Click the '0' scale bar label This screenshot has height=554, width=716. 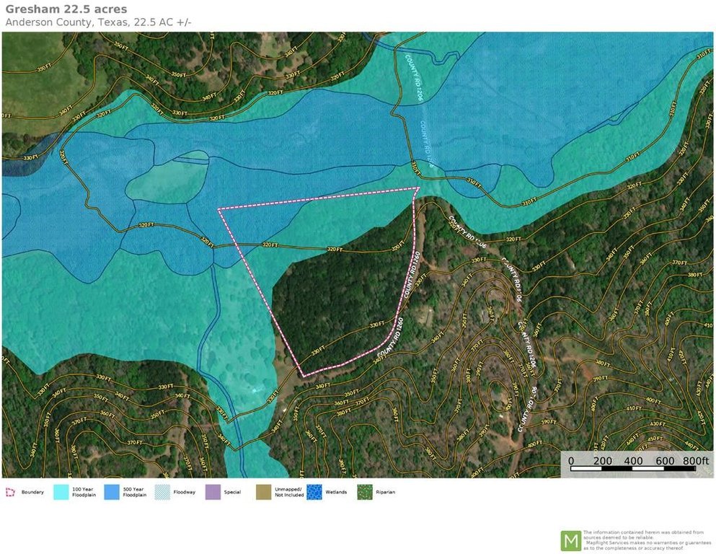571,460
